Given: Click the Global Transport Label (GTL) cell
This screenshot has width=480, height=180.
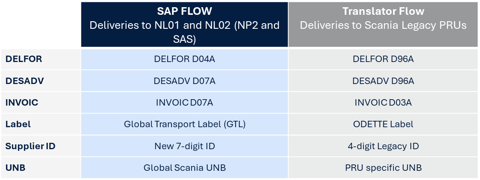Looking at the screenshot, I should point(184,124).
